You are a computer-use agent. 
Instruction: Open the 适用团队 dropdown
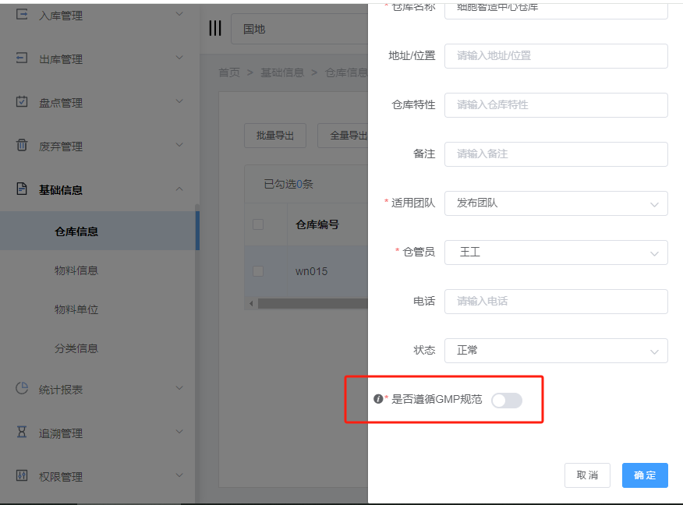click(x=556, y=203)
